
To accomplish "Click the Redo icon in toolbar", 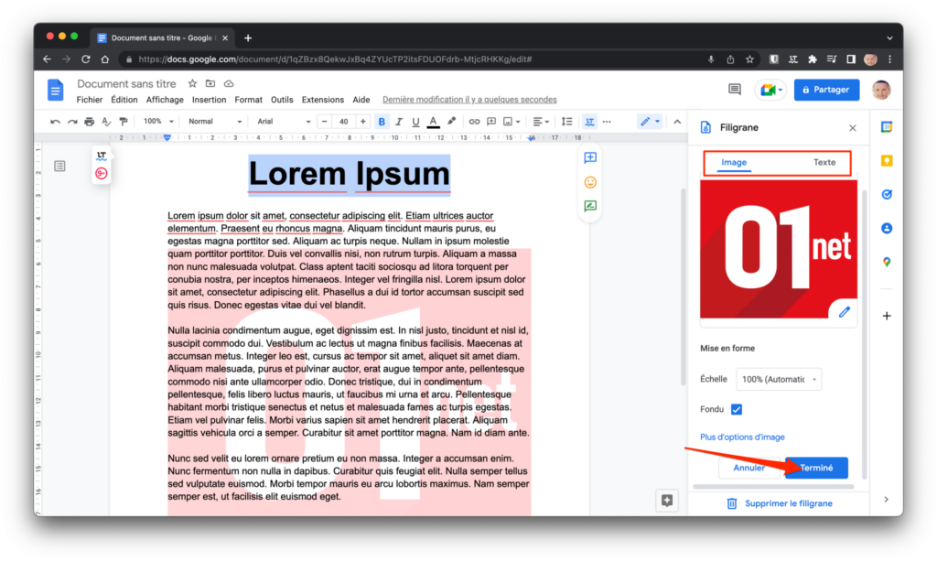I will (72, 122).
